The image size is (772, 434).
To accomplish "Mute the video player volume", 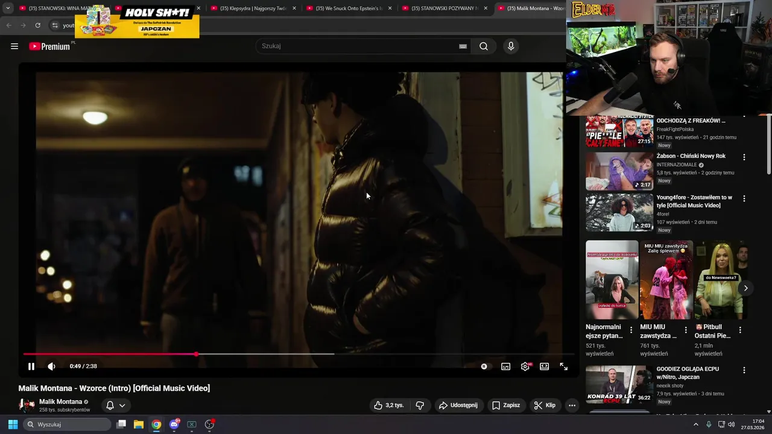I will tap(51, 366).
